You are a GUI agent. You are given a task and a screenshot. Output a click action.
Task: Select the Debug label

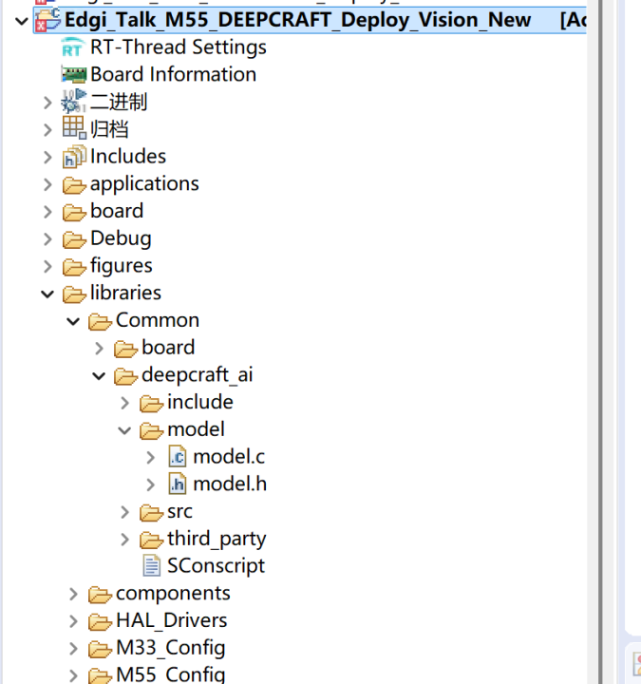121,238
